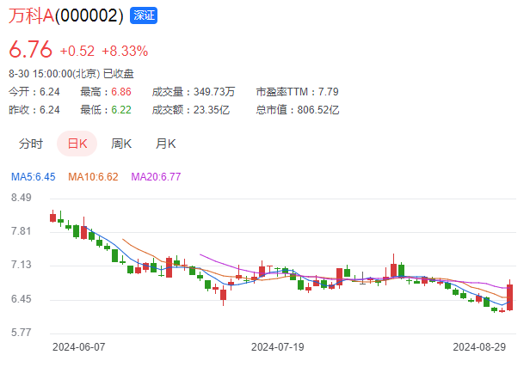Click the 昨收 value 6.24

pos(49,110)
